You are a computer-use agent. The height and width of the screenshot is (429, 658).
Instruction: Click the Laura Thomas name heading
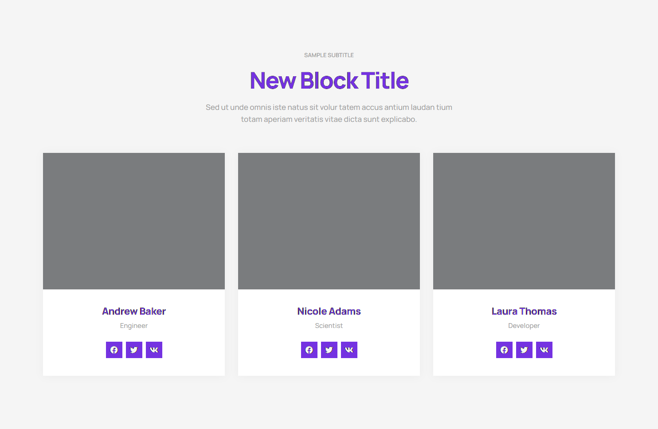pyautogui.click(x=524, y=311)
